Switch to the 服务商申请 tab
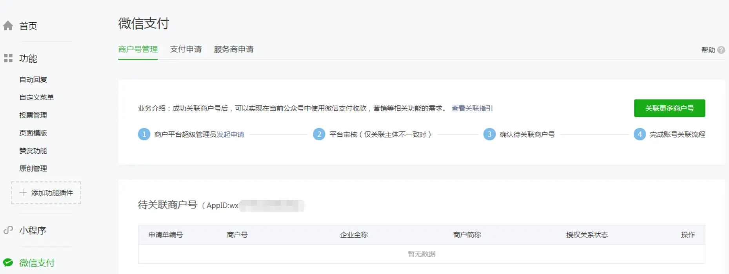 [x=234, y=49]
